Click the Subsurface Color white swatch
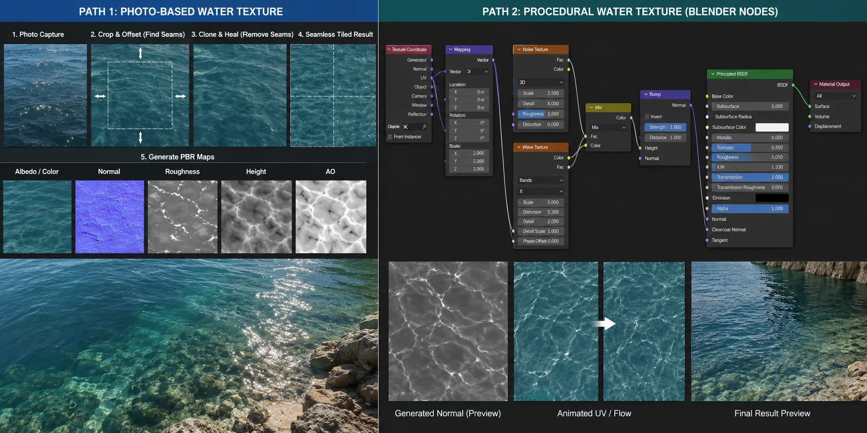 pos(772,127)
